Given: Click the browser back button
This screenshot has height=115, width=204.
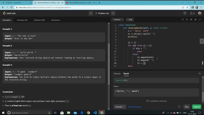Looking at the screenshot, I should (3, 7).
